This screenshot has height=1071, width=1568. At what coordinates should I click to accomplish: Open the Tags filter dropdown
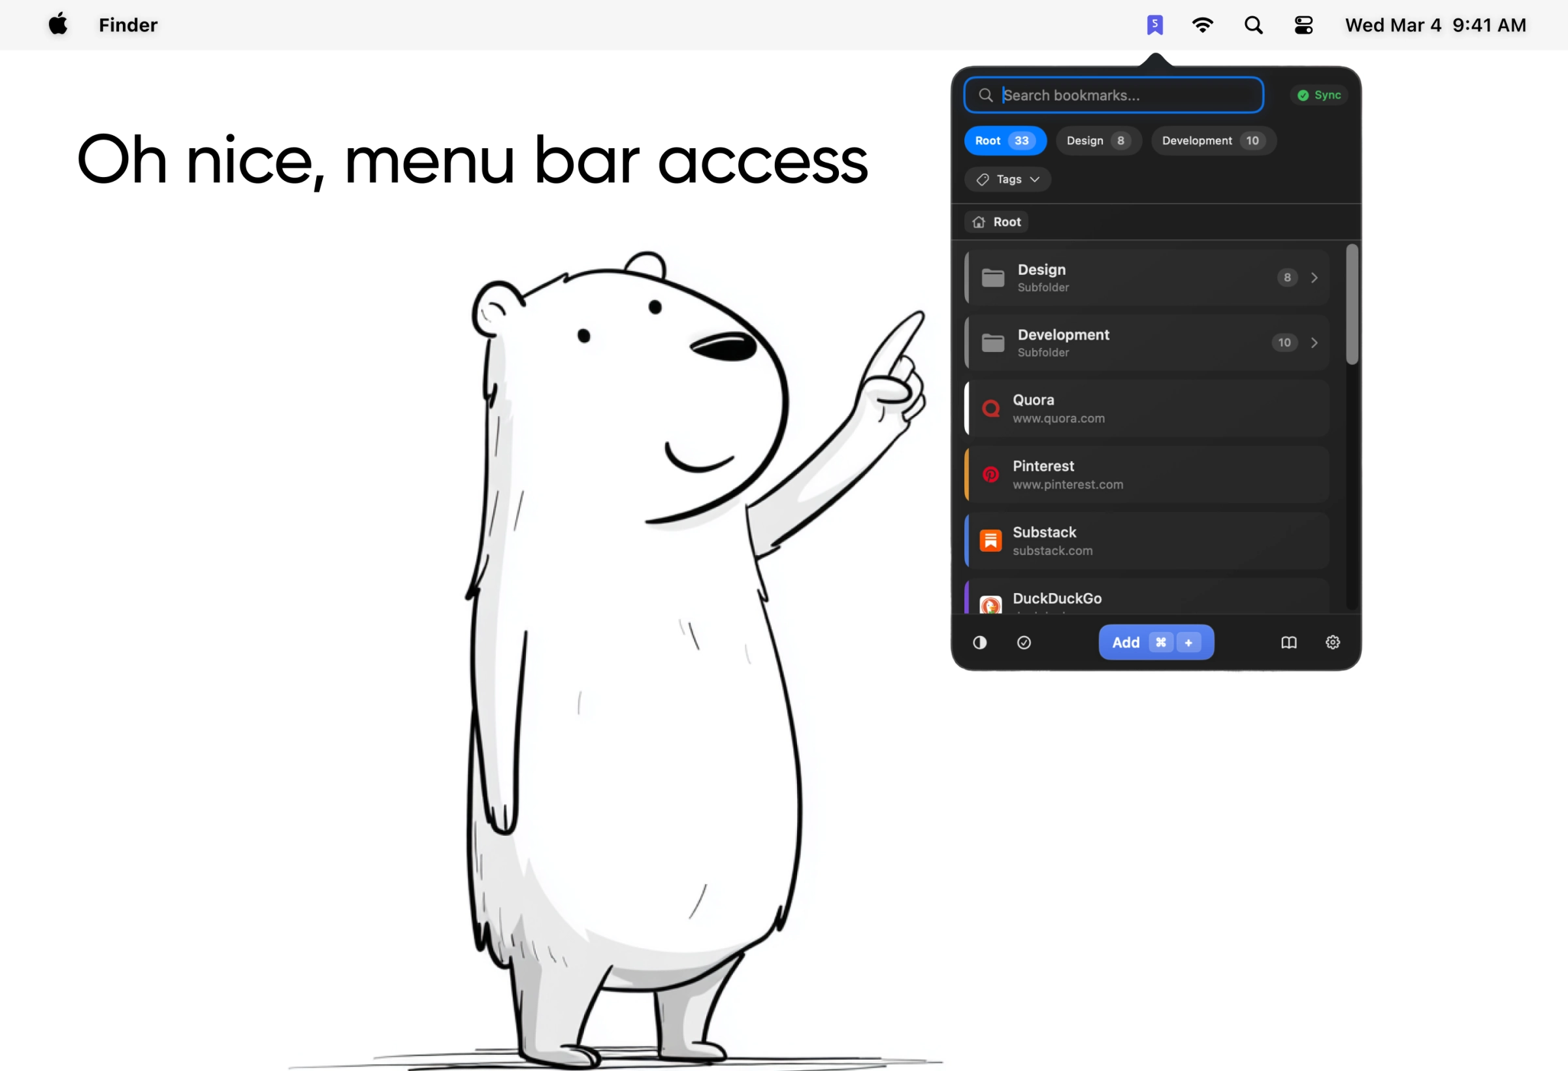[x=1007, y=180]
